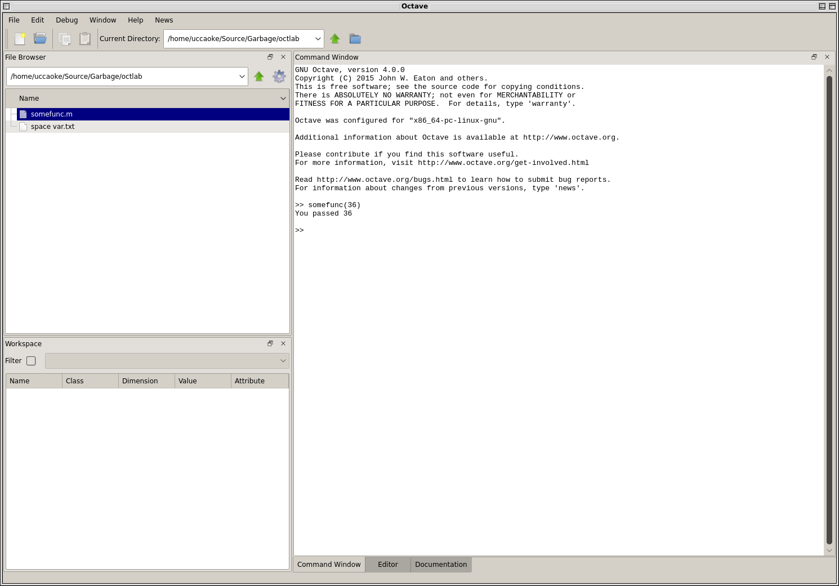Select space var.txt in the file list
The image size is (839, 586).
pyautogui.click(x=153, y=127)
